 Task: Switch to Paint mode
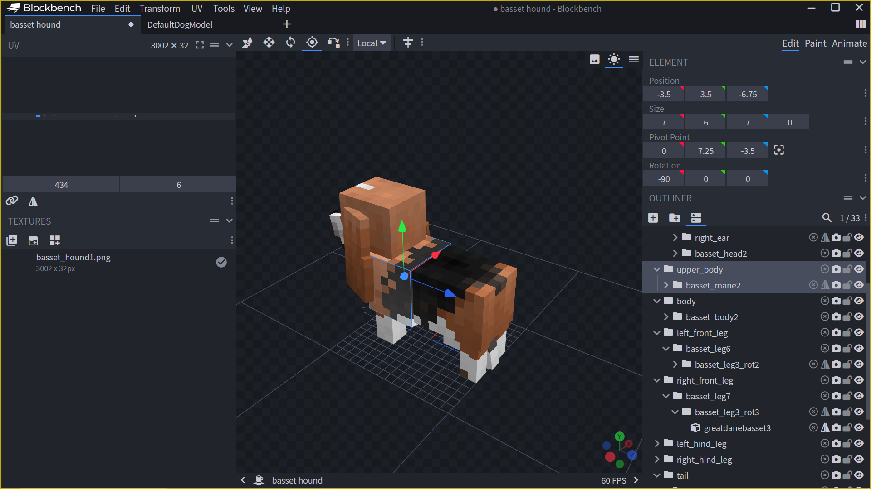(815, 43)
